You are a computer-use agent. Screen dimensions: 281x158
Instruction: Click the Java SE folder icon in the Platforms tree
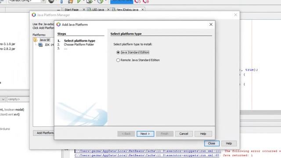(x=36, y=40)
